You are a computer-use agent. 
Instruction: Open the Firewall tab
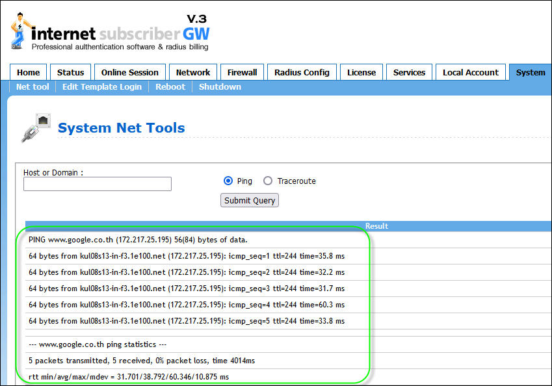(242, 73)
